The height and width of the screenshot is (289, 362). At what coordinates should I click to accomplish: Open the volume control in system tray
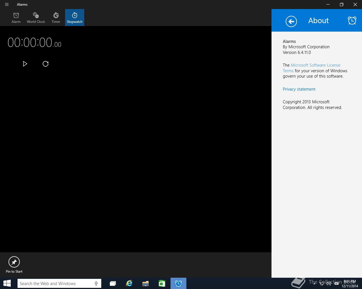(x=329, y=284)
